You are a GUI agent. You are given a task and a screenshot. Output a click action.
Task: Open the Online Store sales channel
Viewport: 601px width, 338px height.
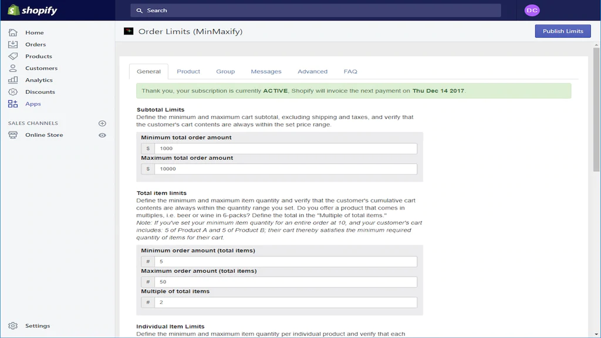(44, 135)
